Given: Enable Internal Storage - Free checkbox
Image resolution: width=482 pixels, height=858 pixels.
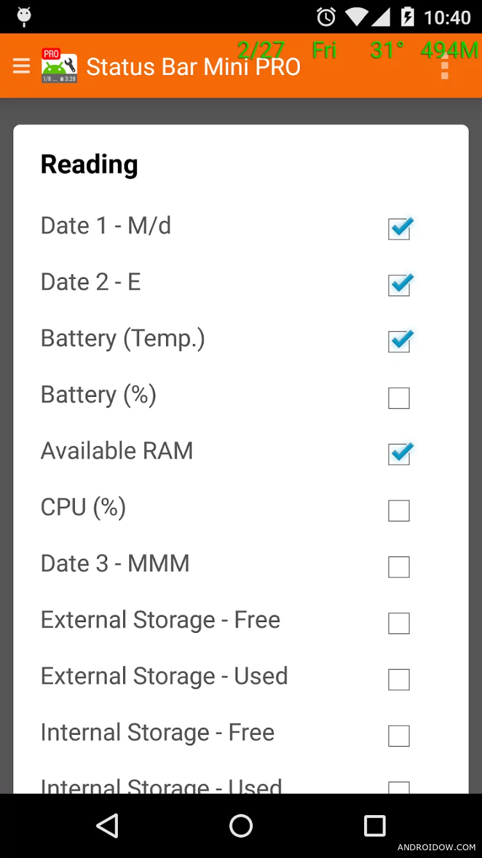Looking at the screenshot, I should 399,736.
